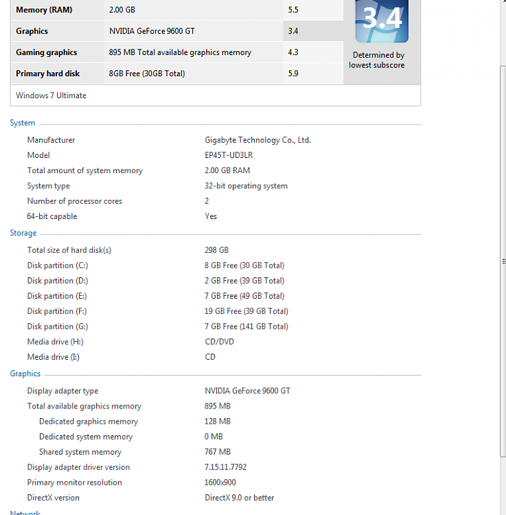Click the '895 MB' total graphics memory value

pyautogui.click(x=218, y=407)
